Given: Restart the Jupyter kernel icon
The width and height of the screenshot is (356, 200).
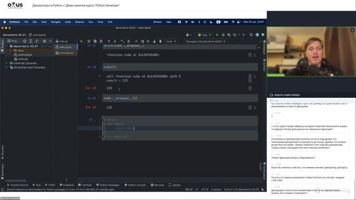Looking at the screenshot, I should pos(142,41).
